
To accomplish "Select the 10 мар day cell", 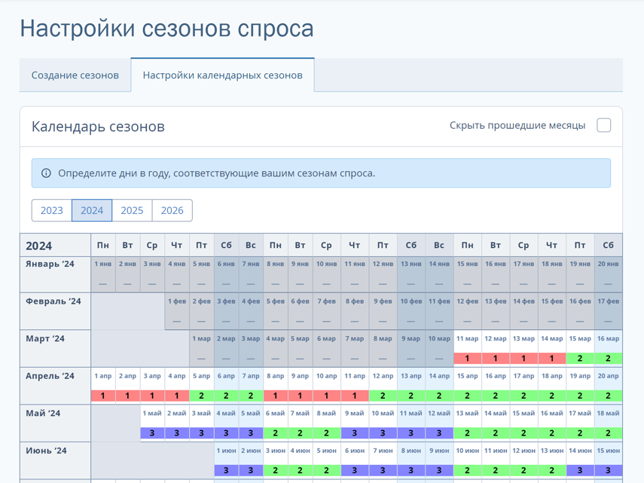I will pos(439,349).
